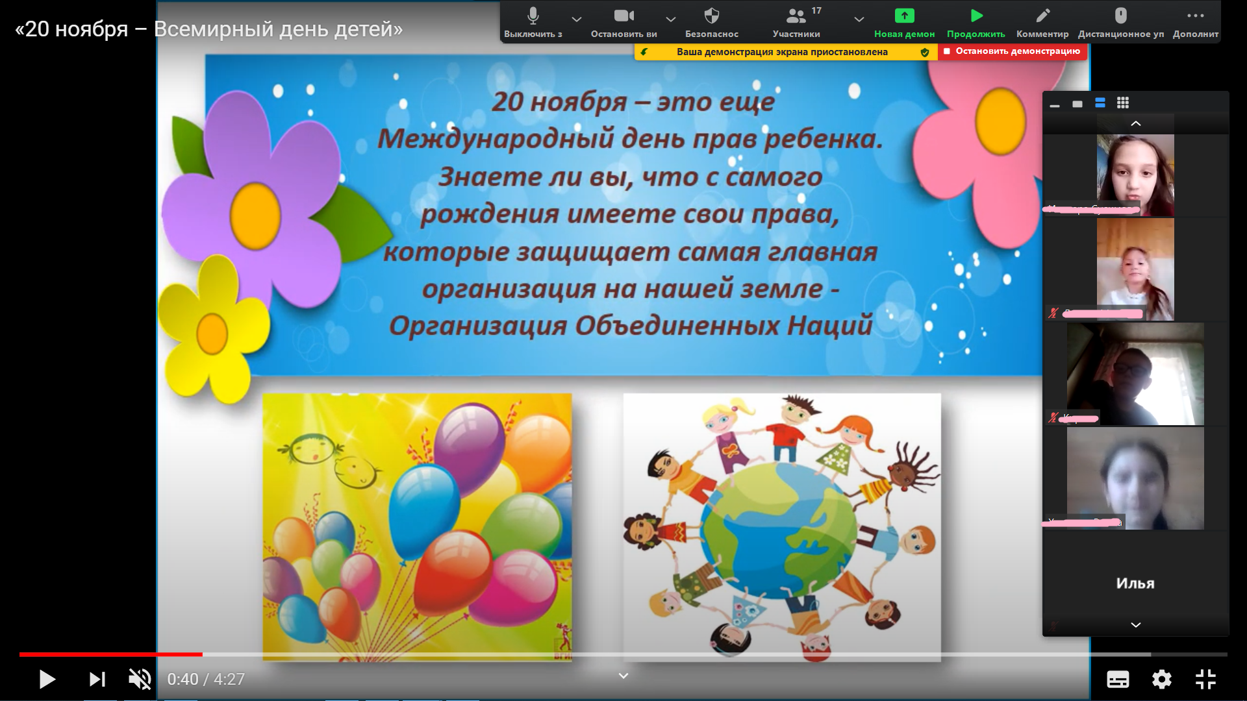This screenshot has width=1247, height=701.
Task: Expand the microphone options arrow
Action: (x=576, y=19)
